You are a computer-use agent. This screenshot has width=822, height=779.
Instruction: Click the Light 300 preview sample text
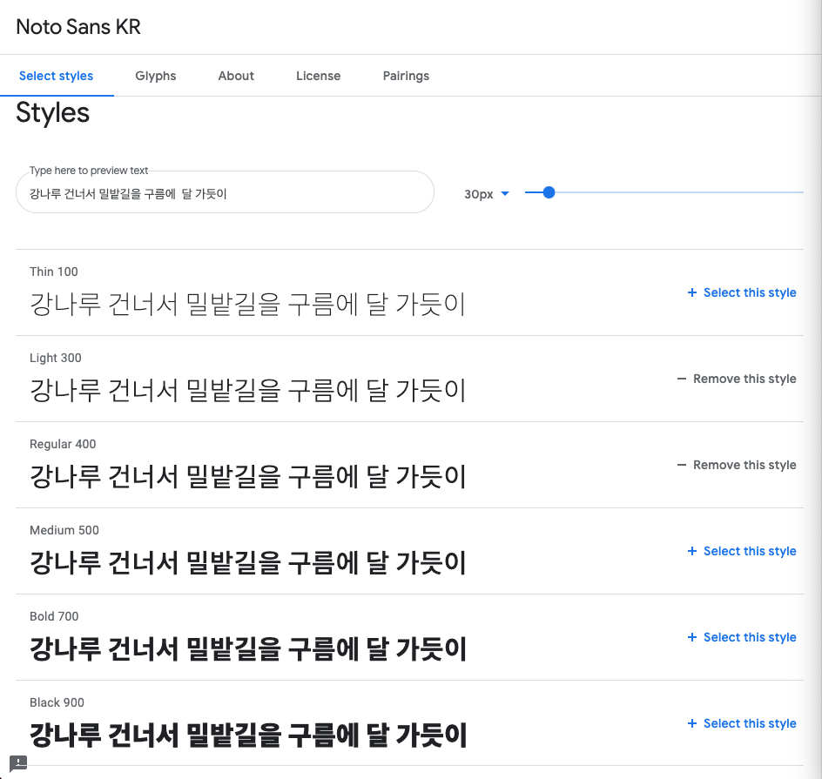click(x=248, y=390)
